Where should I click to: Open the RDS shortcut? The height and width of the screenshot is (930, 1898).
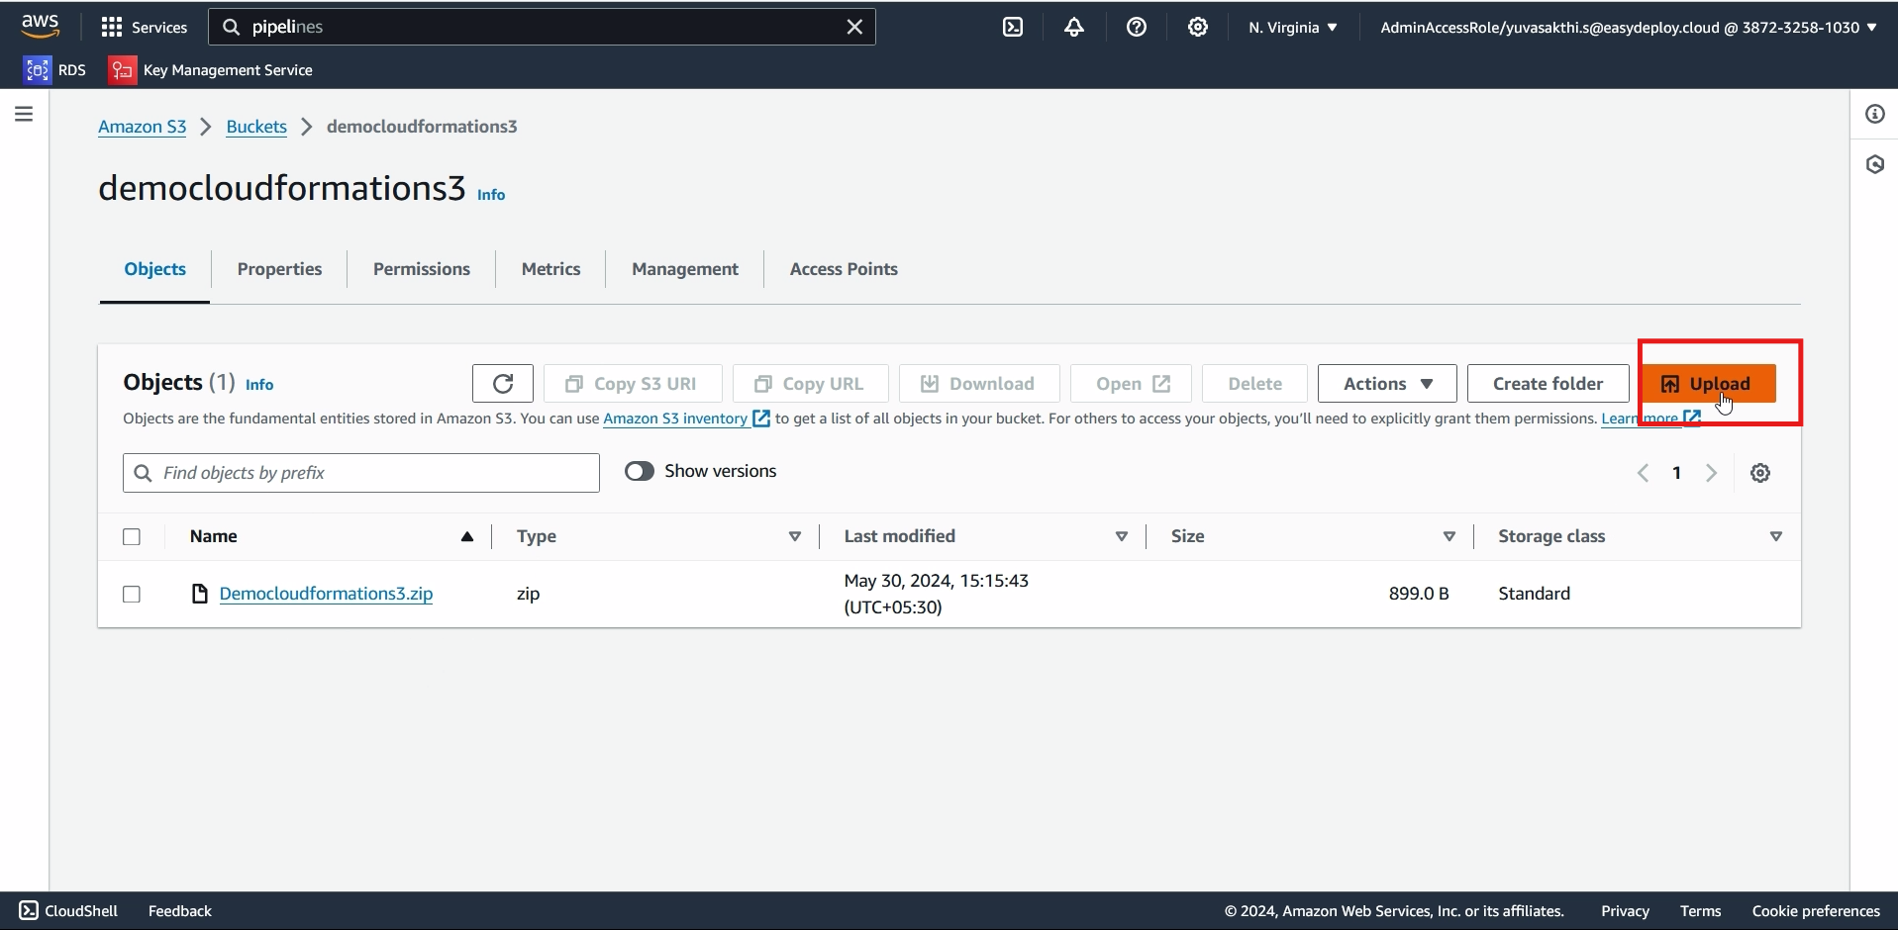55,70
